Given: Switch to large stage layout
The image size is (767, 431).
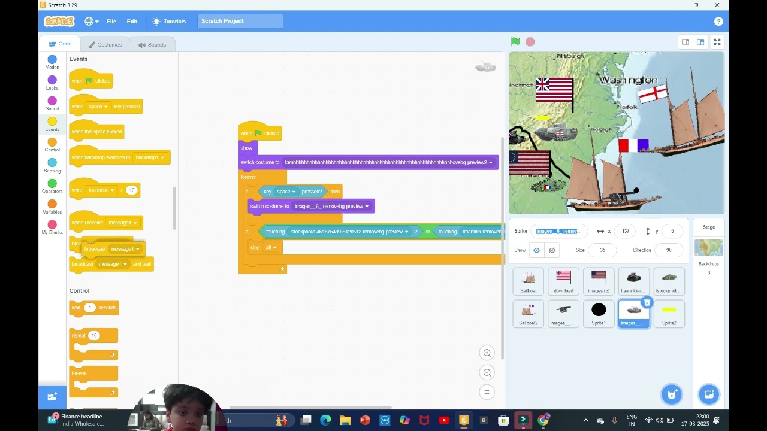Looking at the screenshot, I should point(700,42).
